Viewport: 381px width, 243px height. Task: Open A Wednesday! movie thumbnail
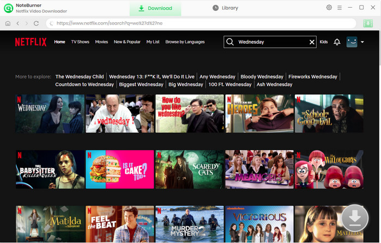[x=120, y=114]
